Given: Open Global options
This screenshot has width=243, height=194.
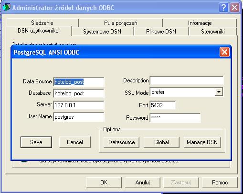Looking at the screenshot, I should pyautogui.click(x=161, y=142).
